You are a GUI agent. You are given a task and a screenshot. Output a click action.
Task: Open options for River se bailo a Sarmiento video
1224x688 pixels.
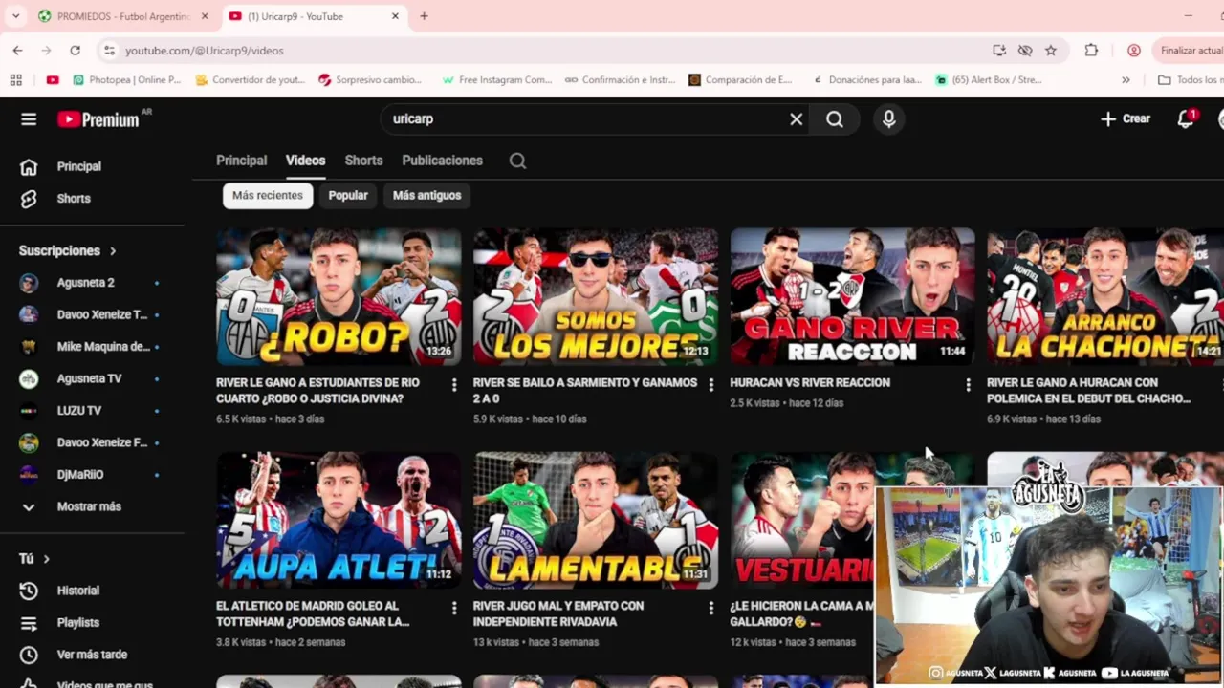710,384
